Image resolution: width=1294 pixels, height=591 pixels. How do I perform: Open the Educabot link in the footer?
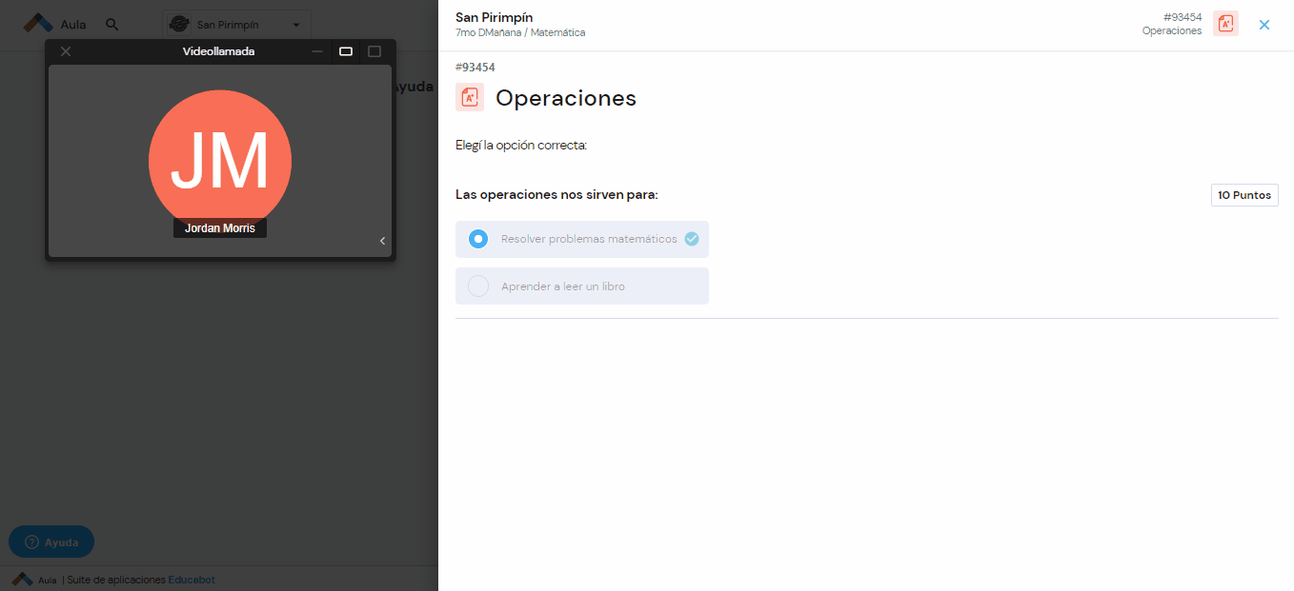pos(192,580)
